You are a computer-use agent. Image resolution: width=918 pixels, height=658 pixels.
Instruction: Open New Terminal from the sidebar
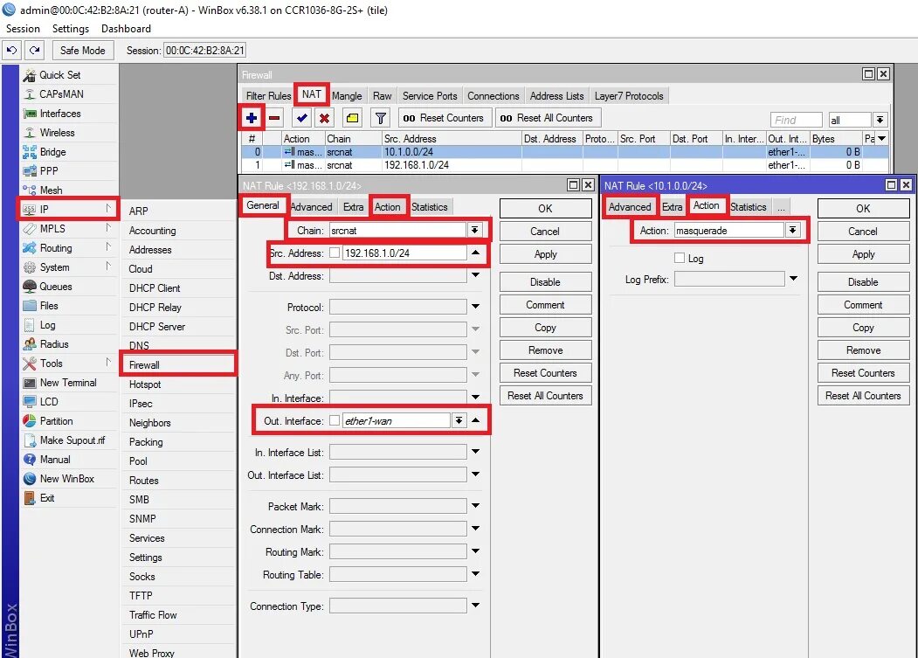[x=68, y=383]
